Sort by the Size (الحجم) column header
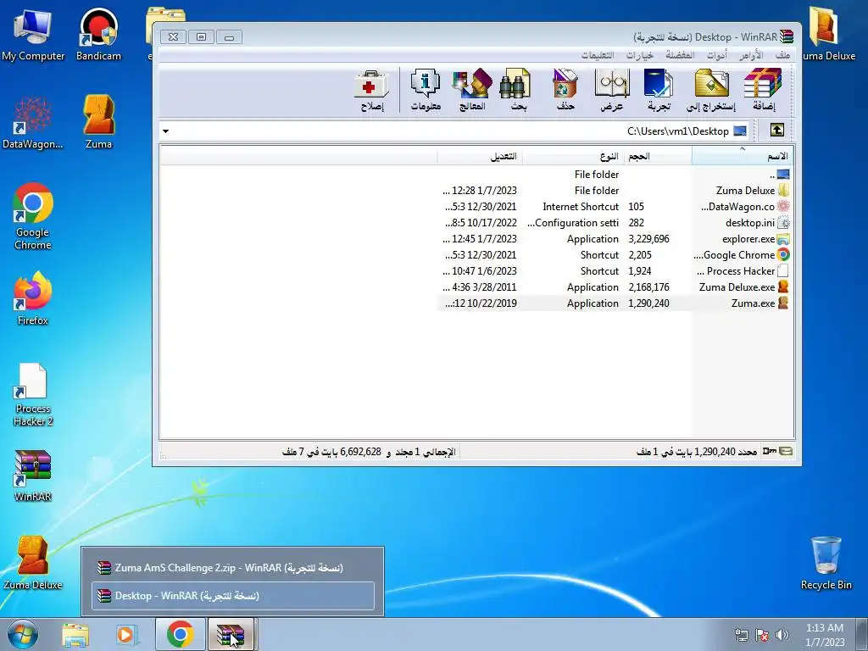This screenshot has width=868, height=651. pyautogui.click(x=658, y=156)
